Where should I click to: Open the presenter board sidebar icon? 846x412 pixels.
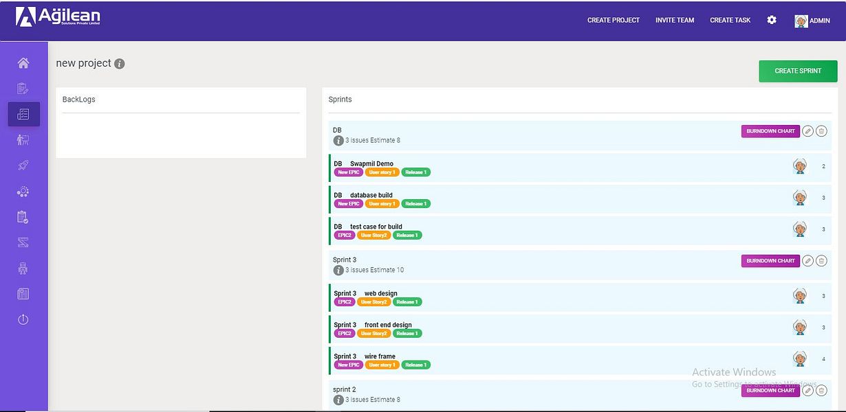(x=23, y=140)
